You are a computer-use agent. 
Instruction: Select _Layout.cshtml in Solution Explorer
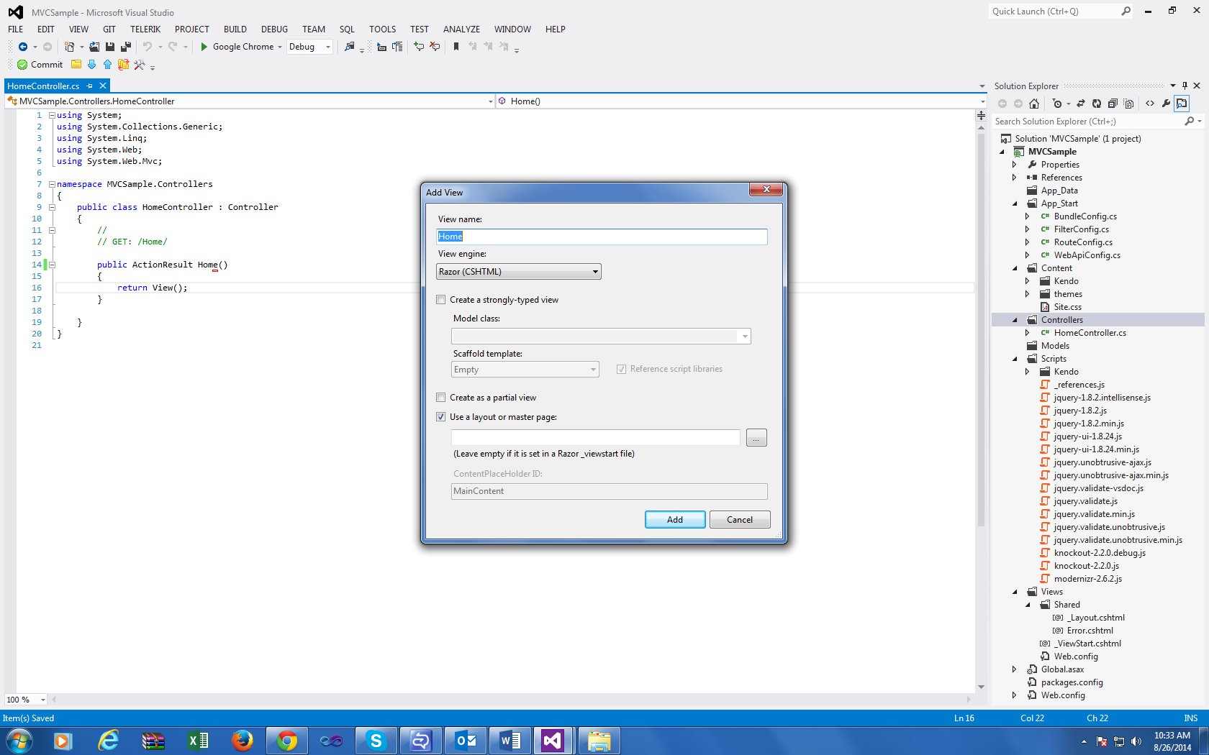coord(1095,618)
